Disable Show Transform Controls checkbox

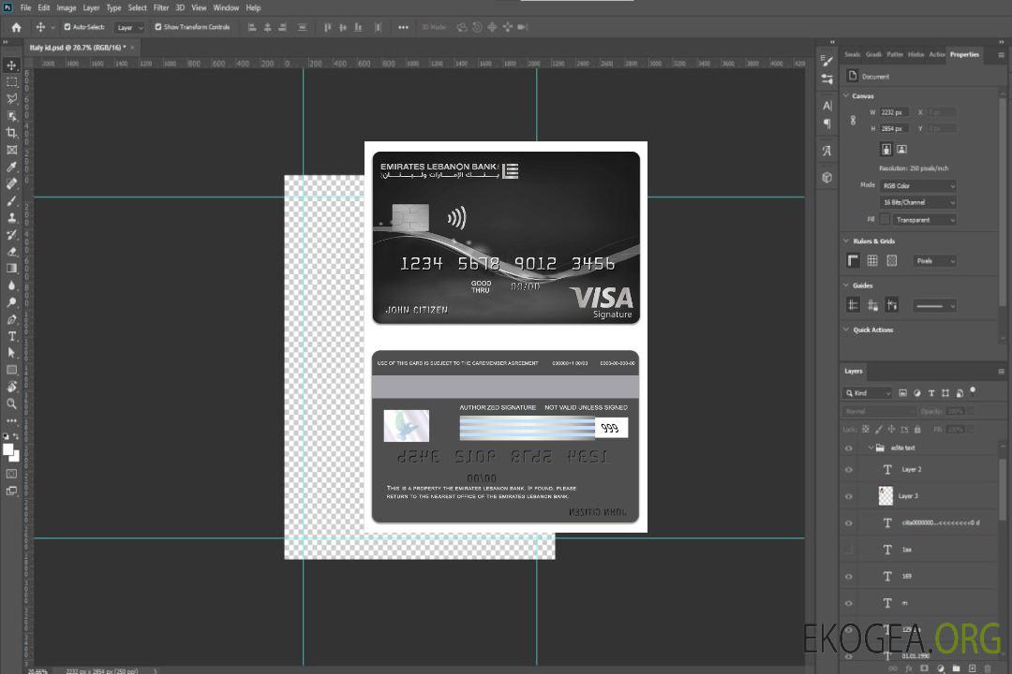[x=158, y=27]
